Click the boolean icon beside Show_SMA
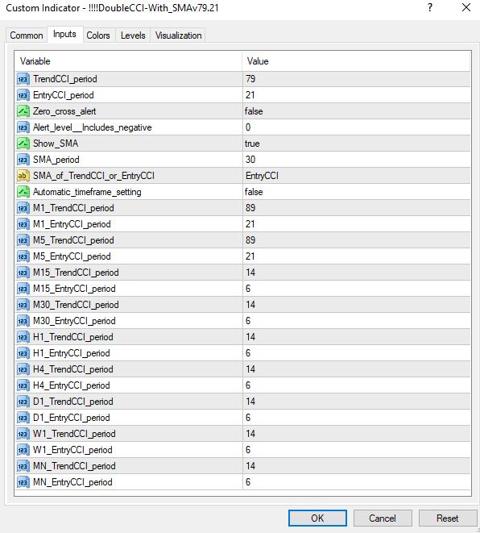This screenshot has height=533, width=480. [x=23, y=144]
